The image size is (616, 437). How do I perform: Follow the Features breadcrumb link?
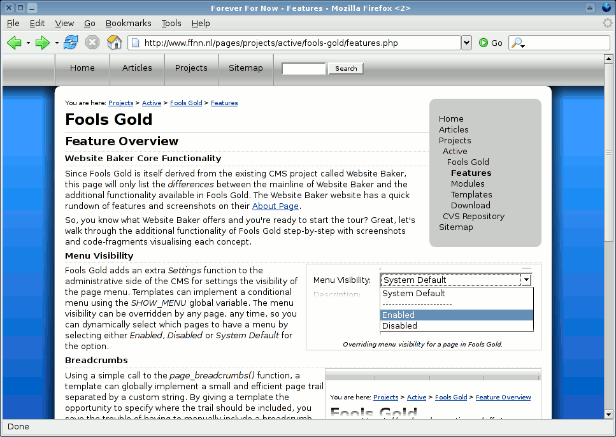[x=224, y=103]
